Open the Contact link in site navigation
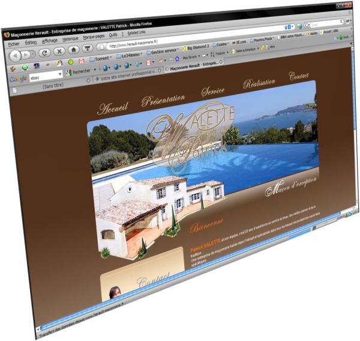Viewport: 360px width, 341px height. [298, 76]
